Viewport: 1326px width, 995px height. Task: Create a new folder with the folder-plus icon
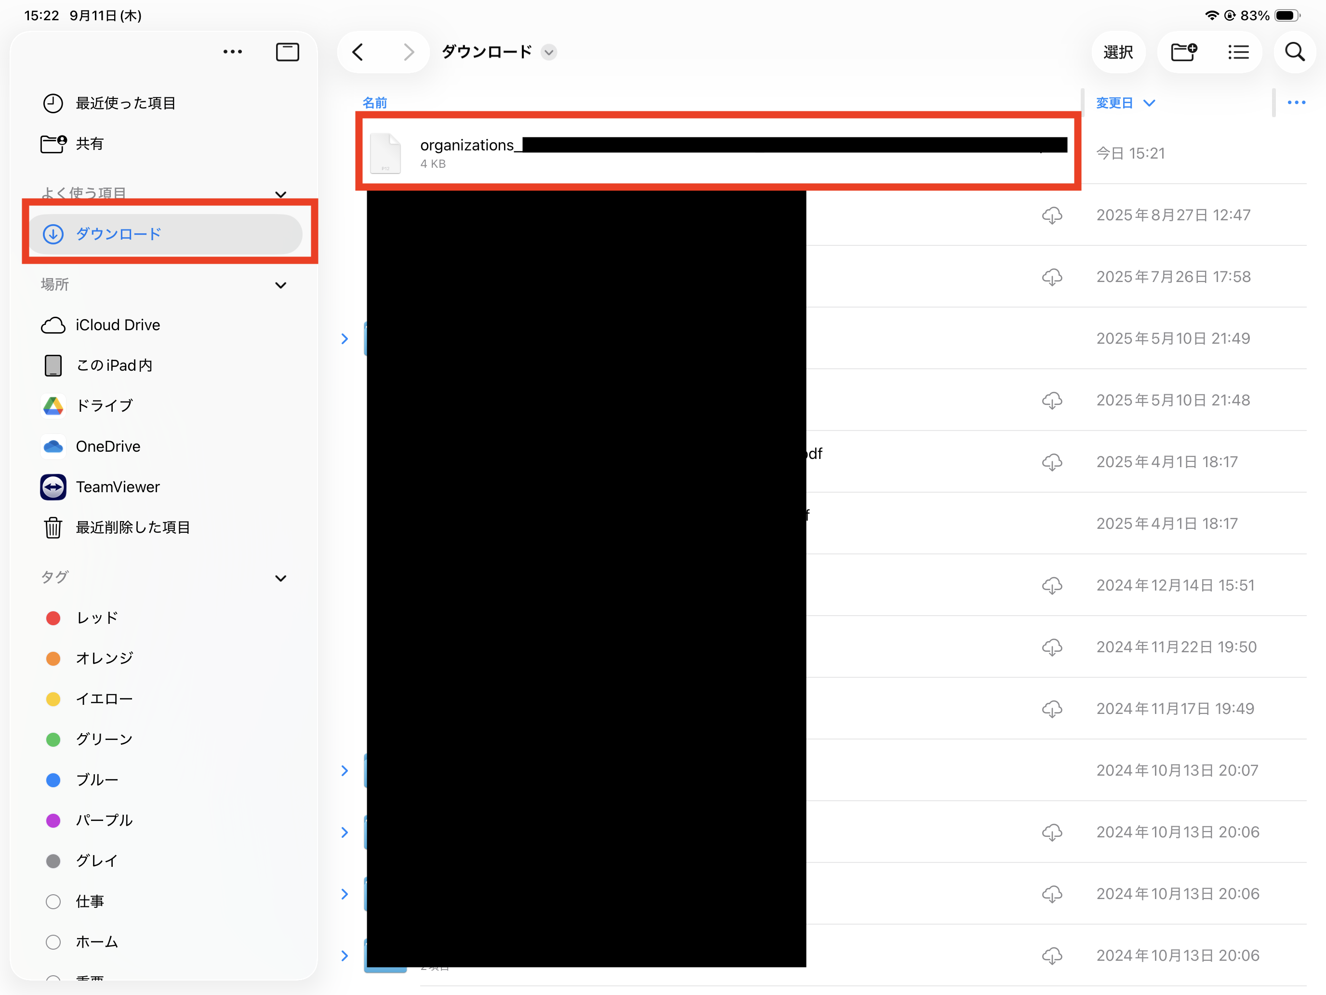[x=1184, y=52]
